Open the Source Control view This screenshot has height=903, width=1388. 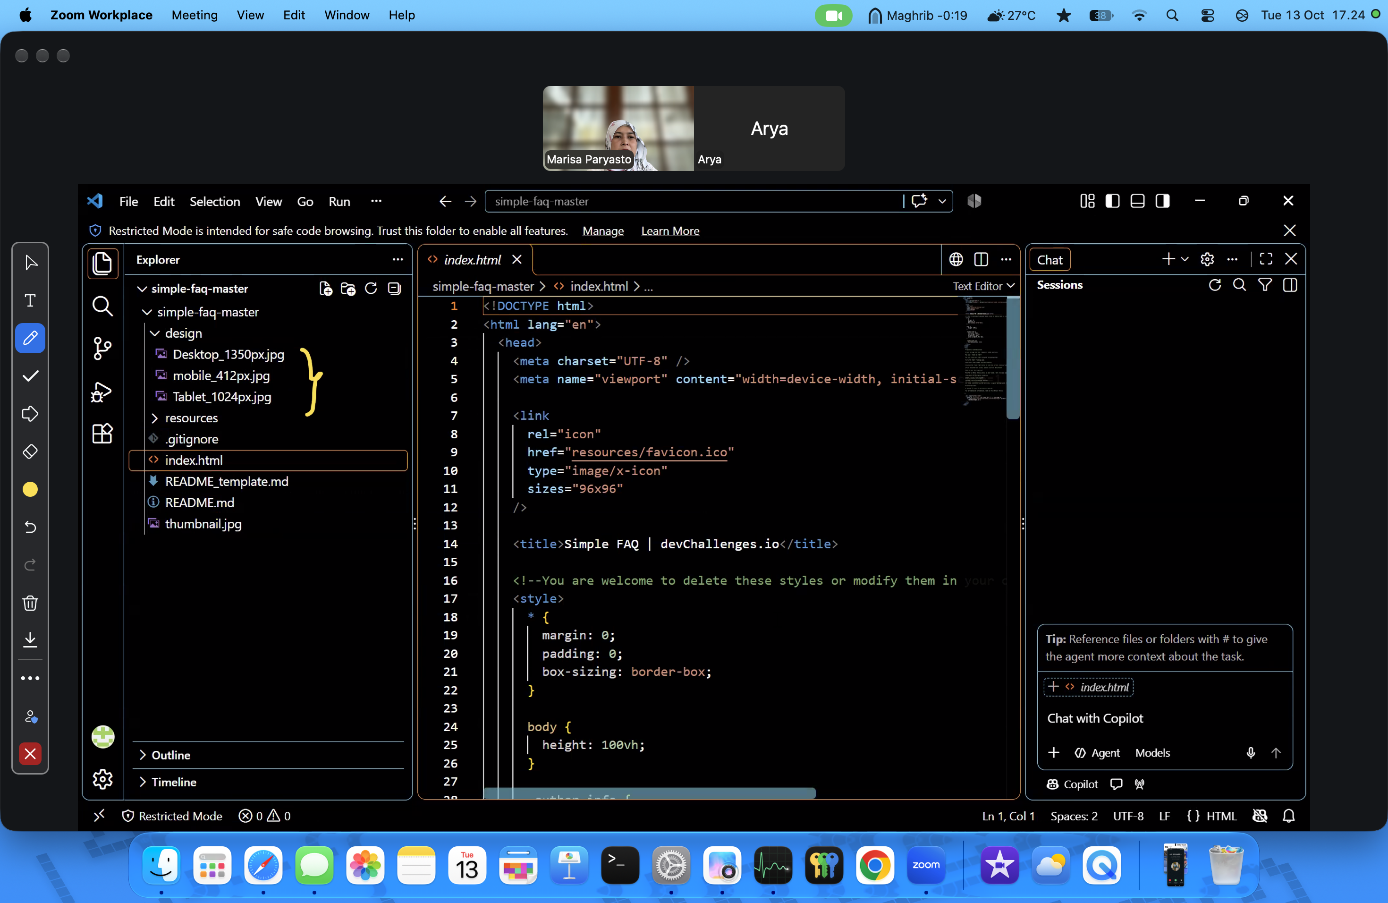(102, 348)
